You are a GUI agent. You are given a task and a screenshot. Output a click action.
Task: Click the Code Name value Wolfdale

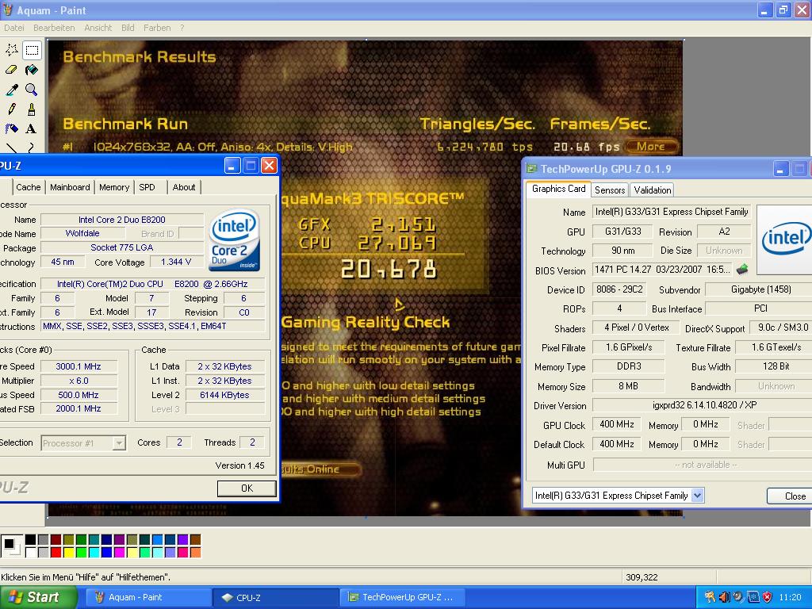point(82,233)
